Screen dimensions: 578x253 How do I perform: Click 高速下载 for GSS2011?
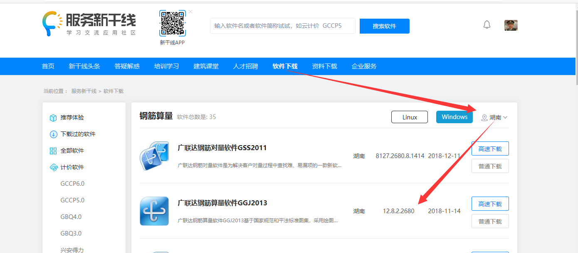coord(490,149)
